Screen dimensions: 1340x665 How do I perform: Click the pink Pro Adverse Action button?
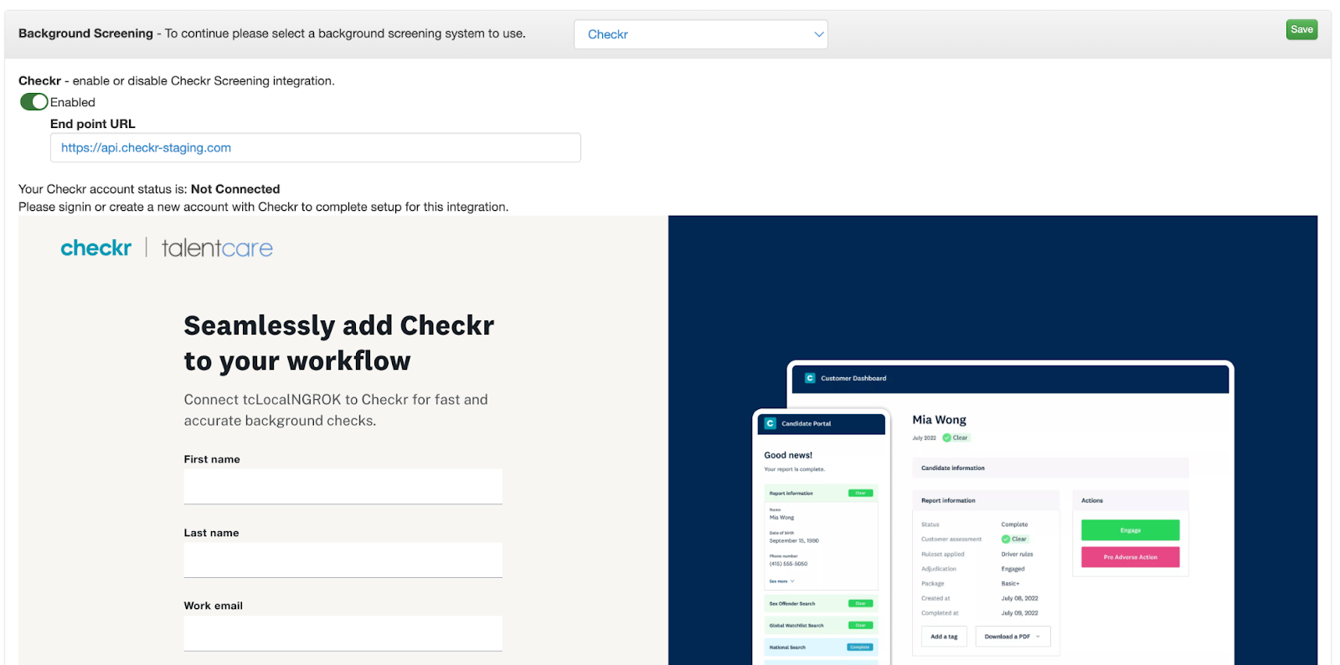pos(1130,557)
